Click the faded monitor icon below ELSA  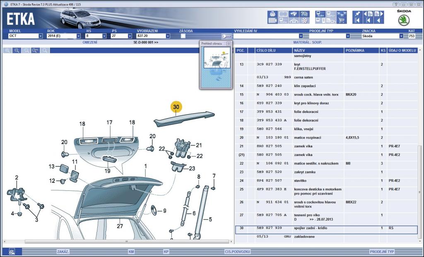click(320, 21)
